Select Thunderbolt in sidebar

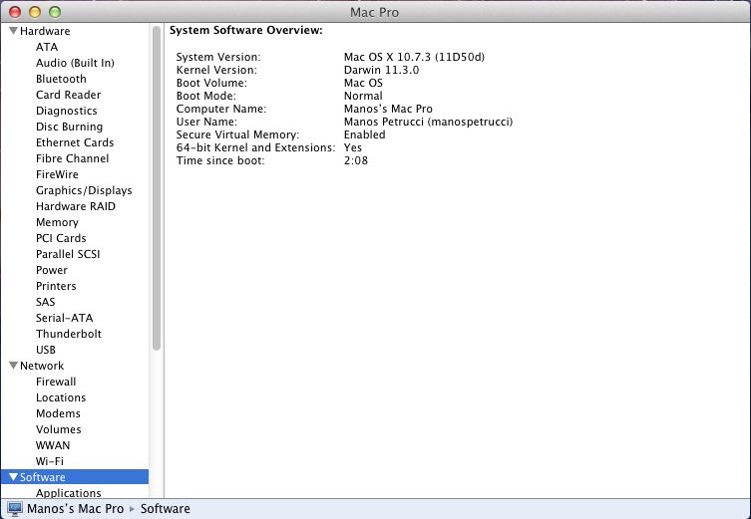click(x=69, y=334)
